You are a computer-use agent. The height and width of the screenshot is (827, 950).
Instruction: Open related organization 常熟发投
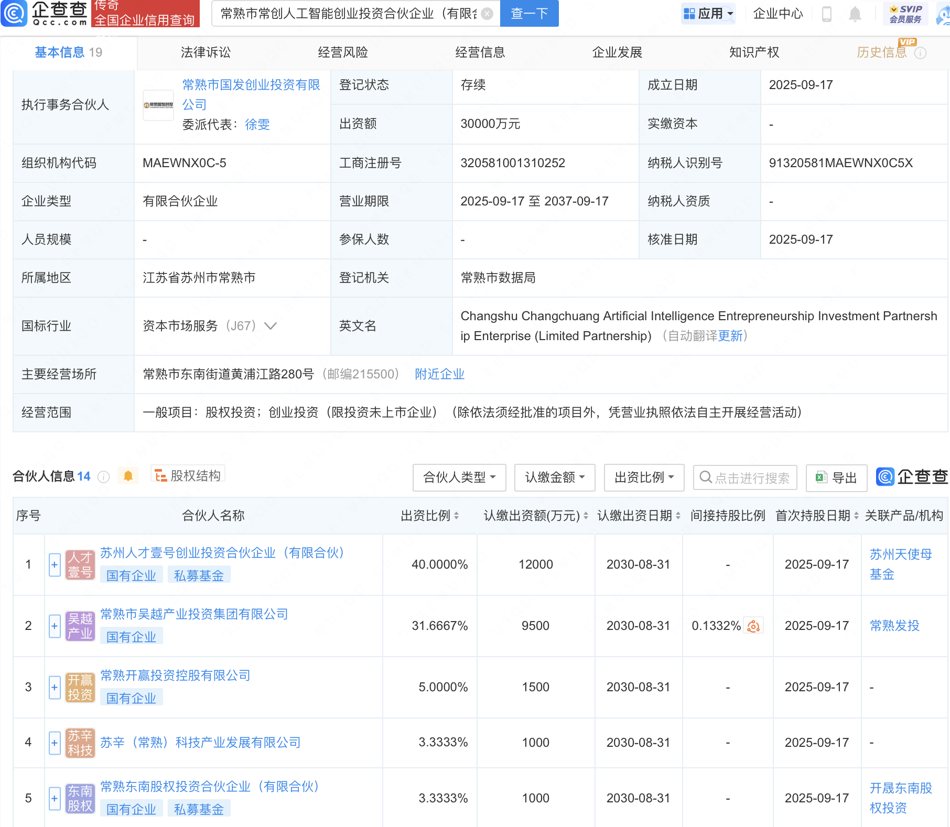(x=894, y=626)
